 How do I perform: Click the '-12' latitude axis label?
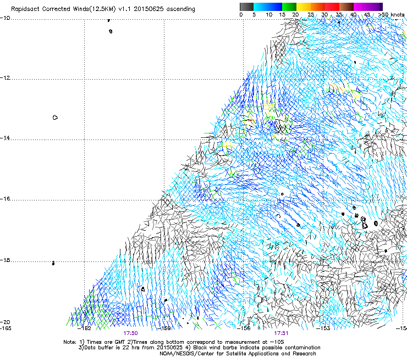coord(5,78)
